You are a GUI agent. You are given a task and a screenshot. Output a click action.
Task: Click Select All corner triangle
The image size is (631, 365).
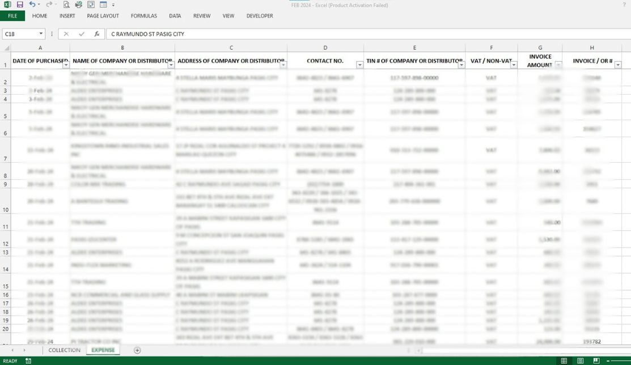(x=6, y=48)
